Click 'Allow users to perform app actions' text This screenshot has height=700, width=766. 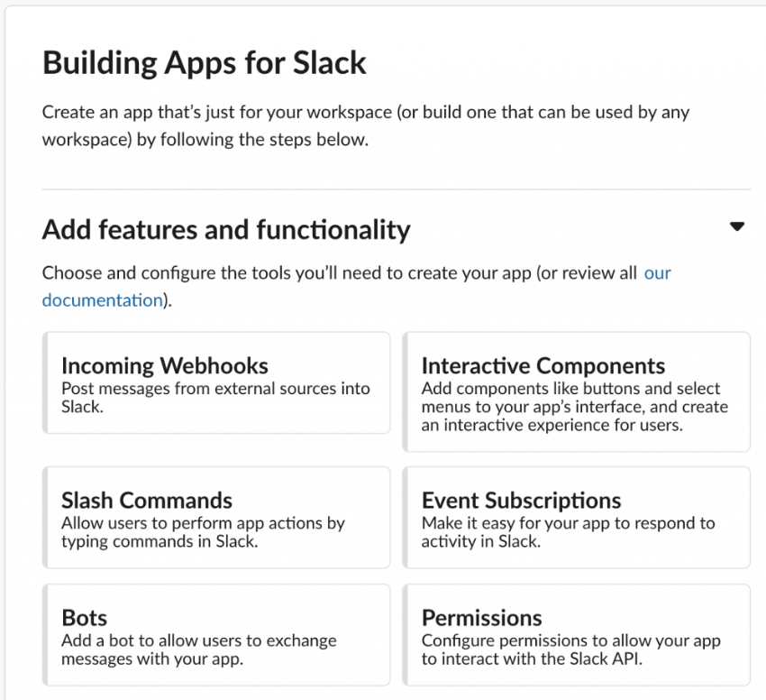(203, 531)
